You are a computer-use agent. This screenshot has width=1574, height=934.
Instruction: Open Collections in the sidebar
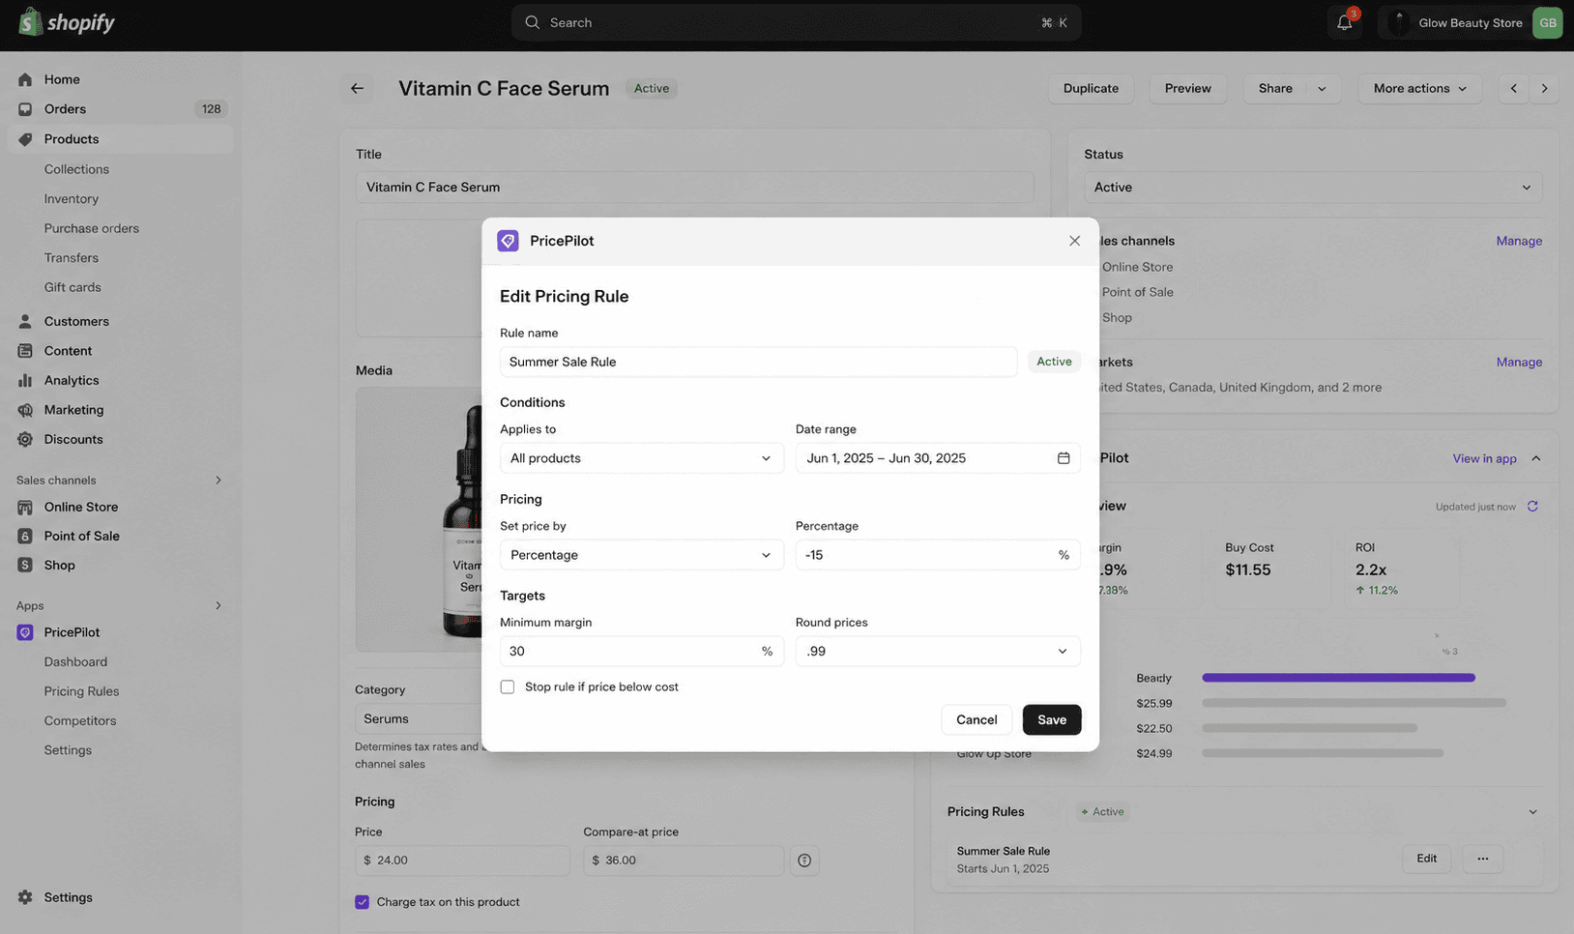tap(76, 169)
